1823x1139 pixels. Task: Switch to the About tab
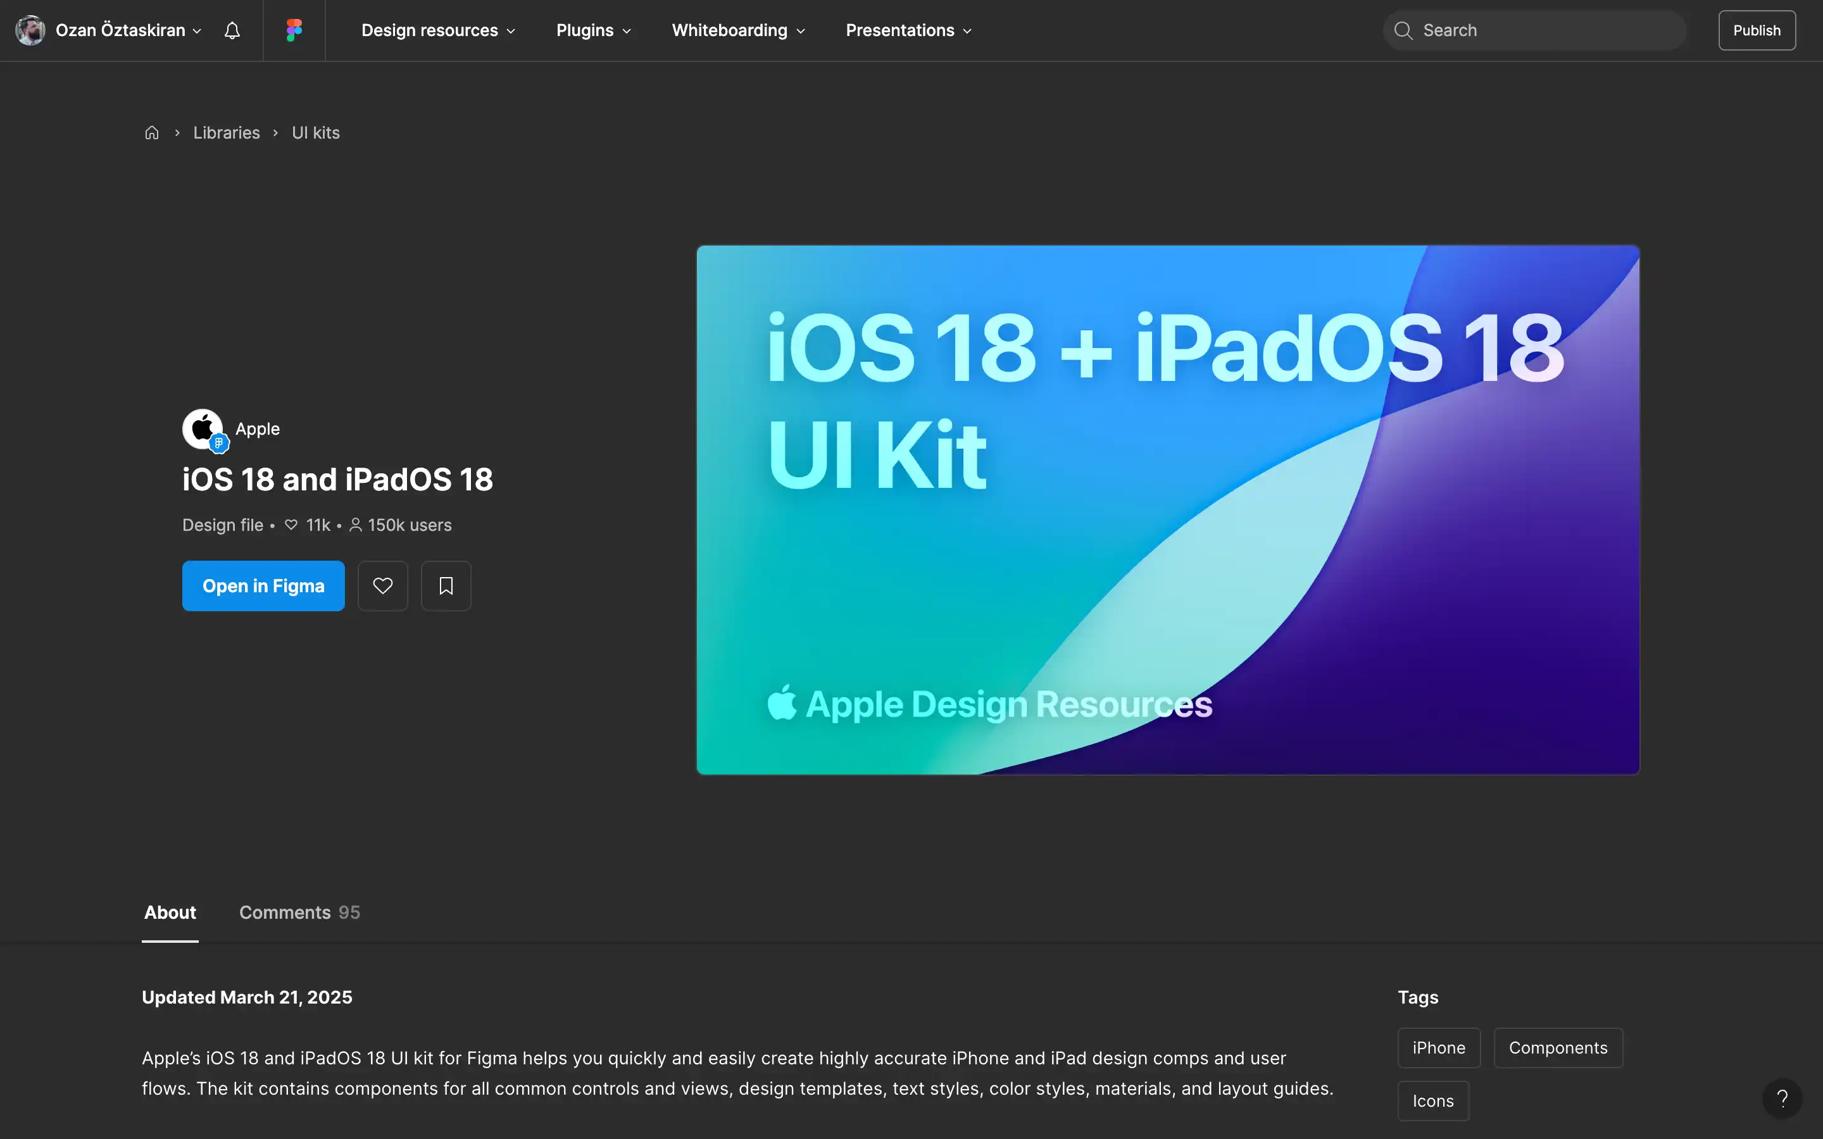click(x=170, y=912)
